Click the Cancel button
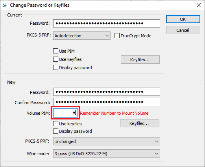 click(183, 30)
